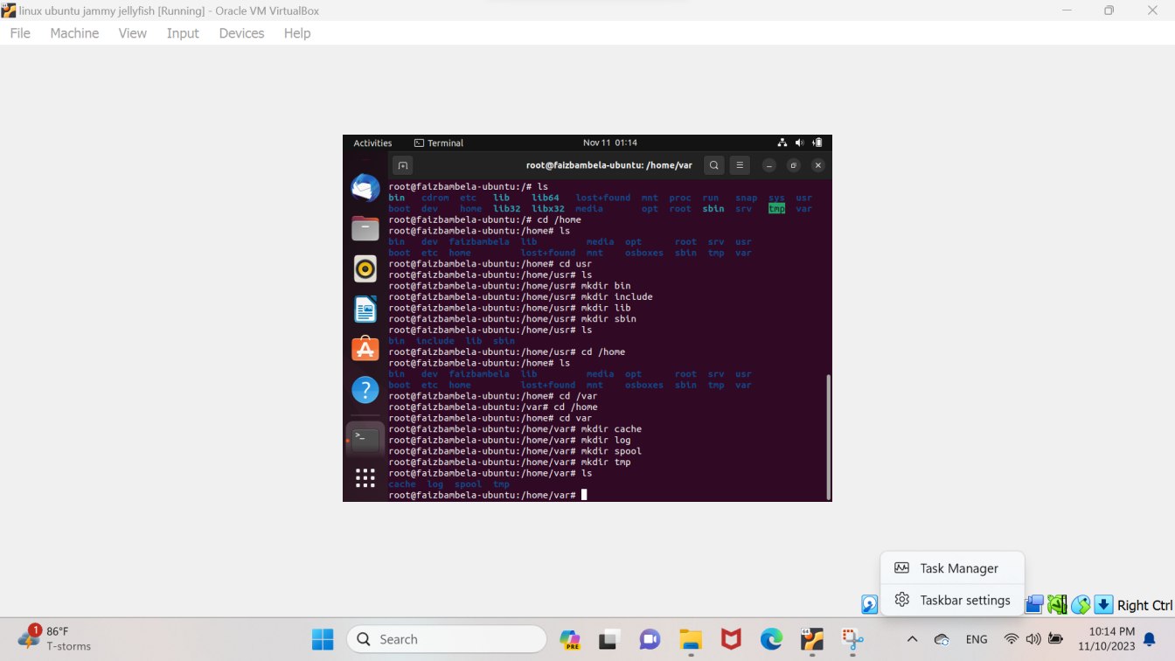Viewport: 1175px width, 661px height.
Task: Open LibreOffice Writer from the dock
Action: click(x=365, y=310)
